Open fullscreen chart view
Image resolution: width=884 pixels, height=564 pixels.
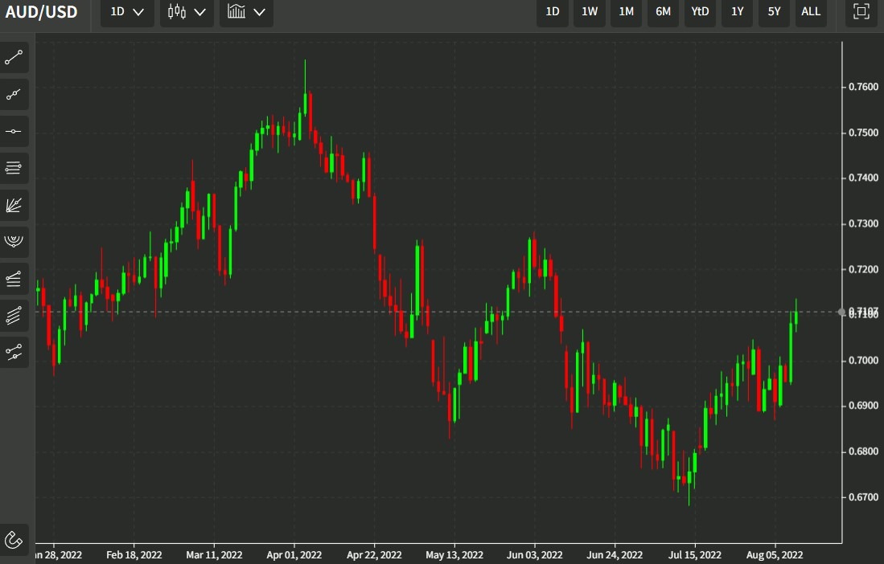(x=861, y=12)
